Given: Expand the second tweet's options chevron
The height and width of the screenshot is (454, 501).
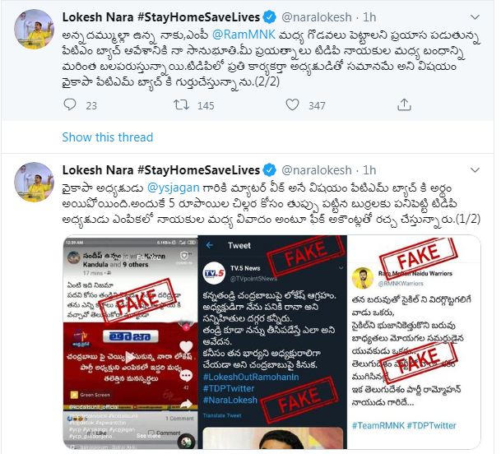Looking at the screenshot, I should click(475, 170).
